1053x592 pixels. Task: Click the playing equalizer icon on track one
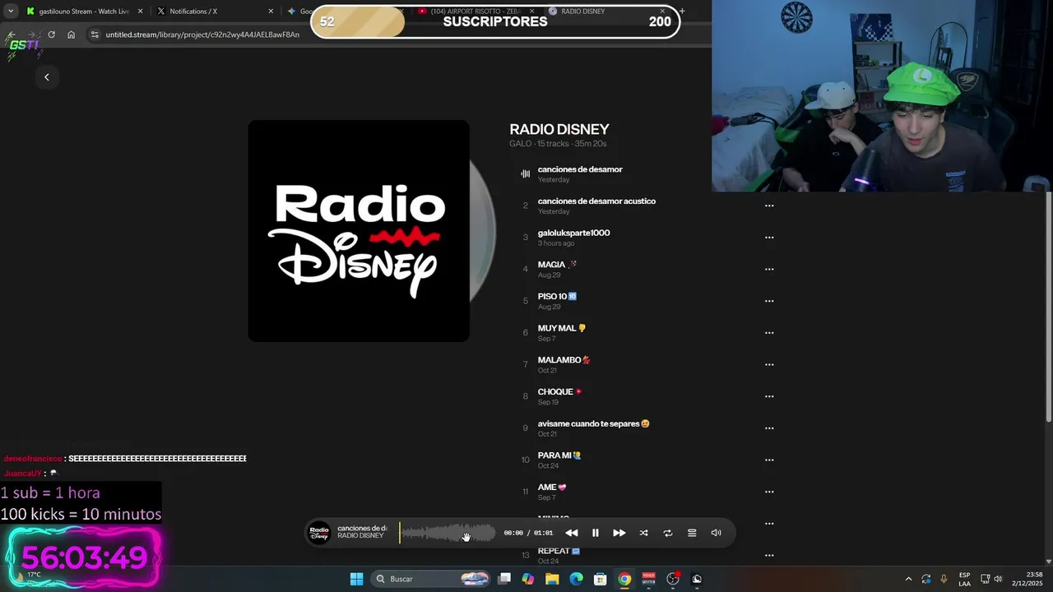525,173
